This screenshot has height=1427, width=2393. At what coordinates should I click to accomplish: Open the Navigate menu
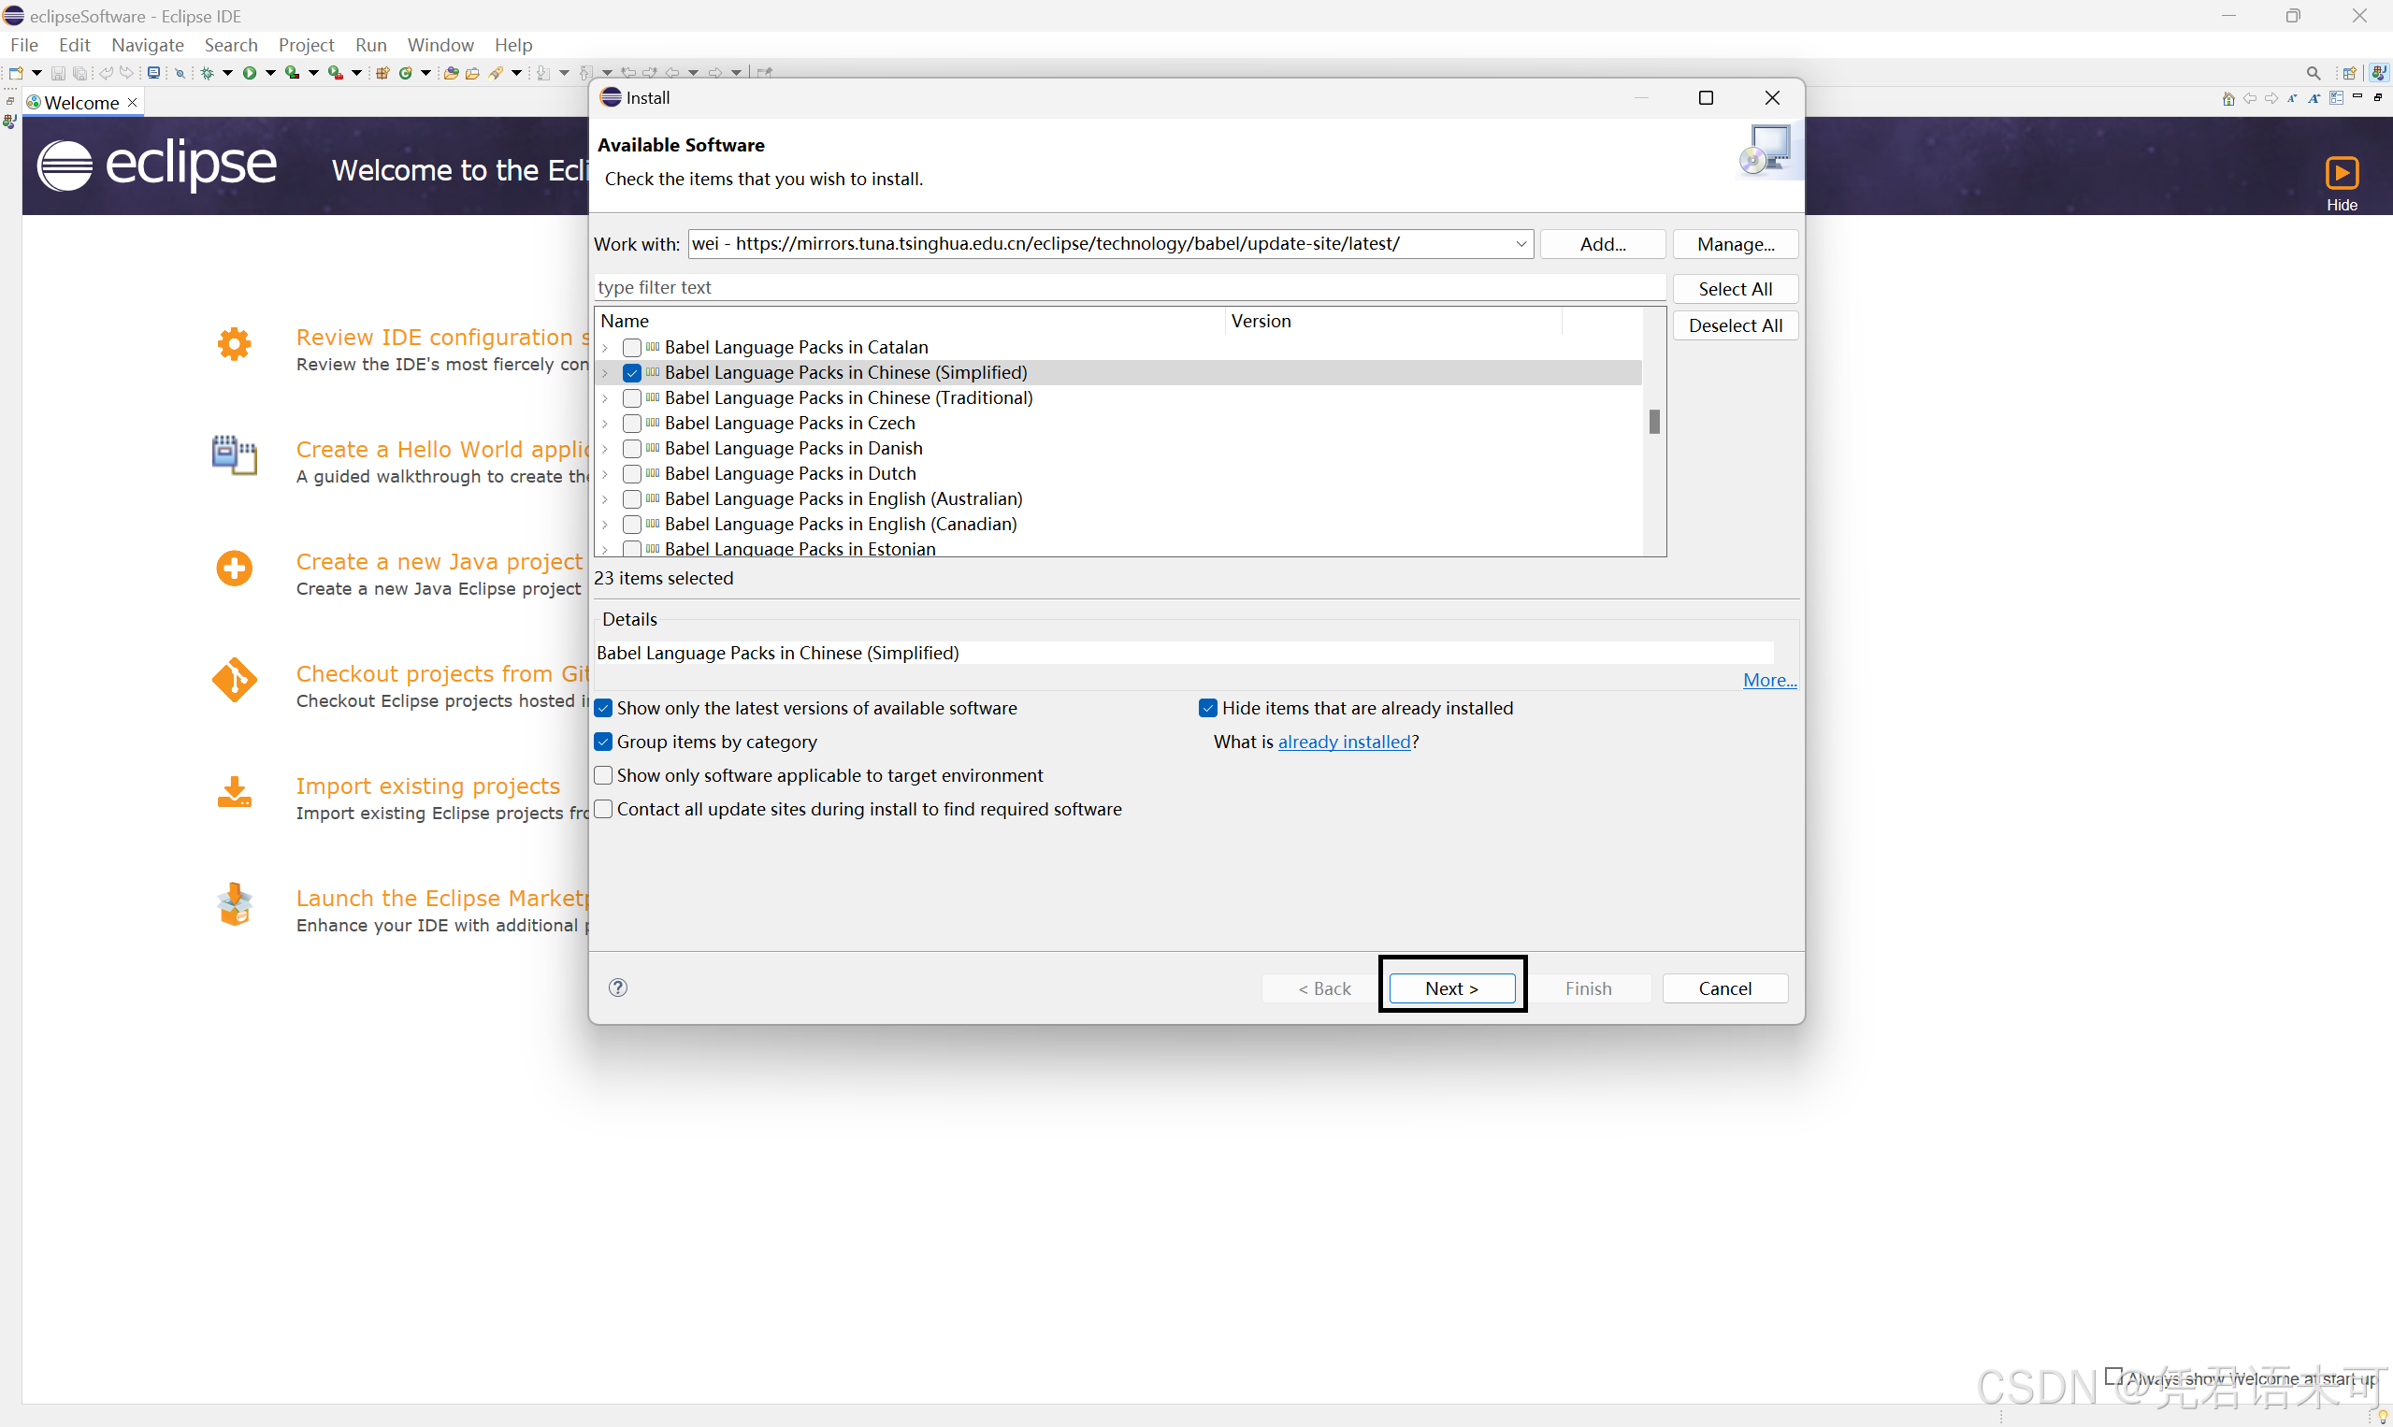tap(147, 45)
